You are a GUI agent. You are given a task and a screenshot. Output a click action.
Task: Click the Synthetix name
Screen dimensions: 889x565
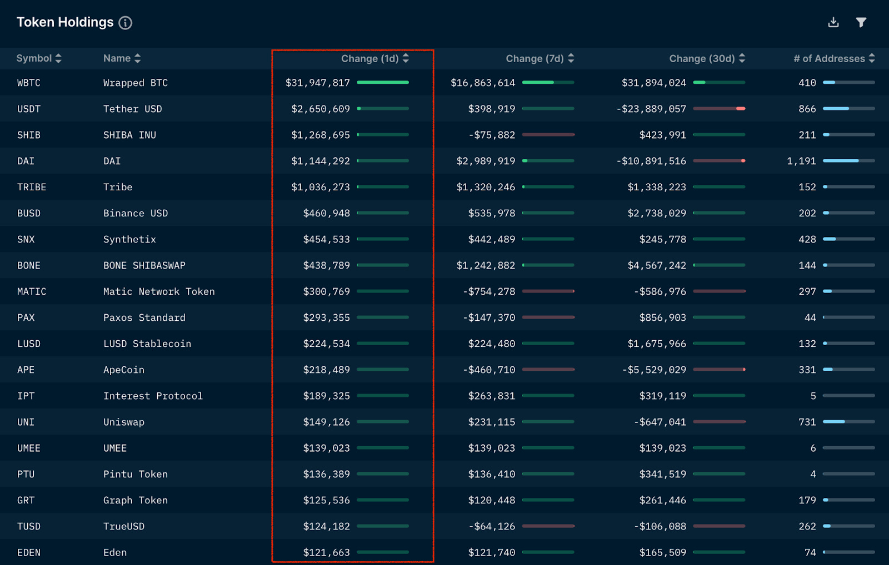129,239
